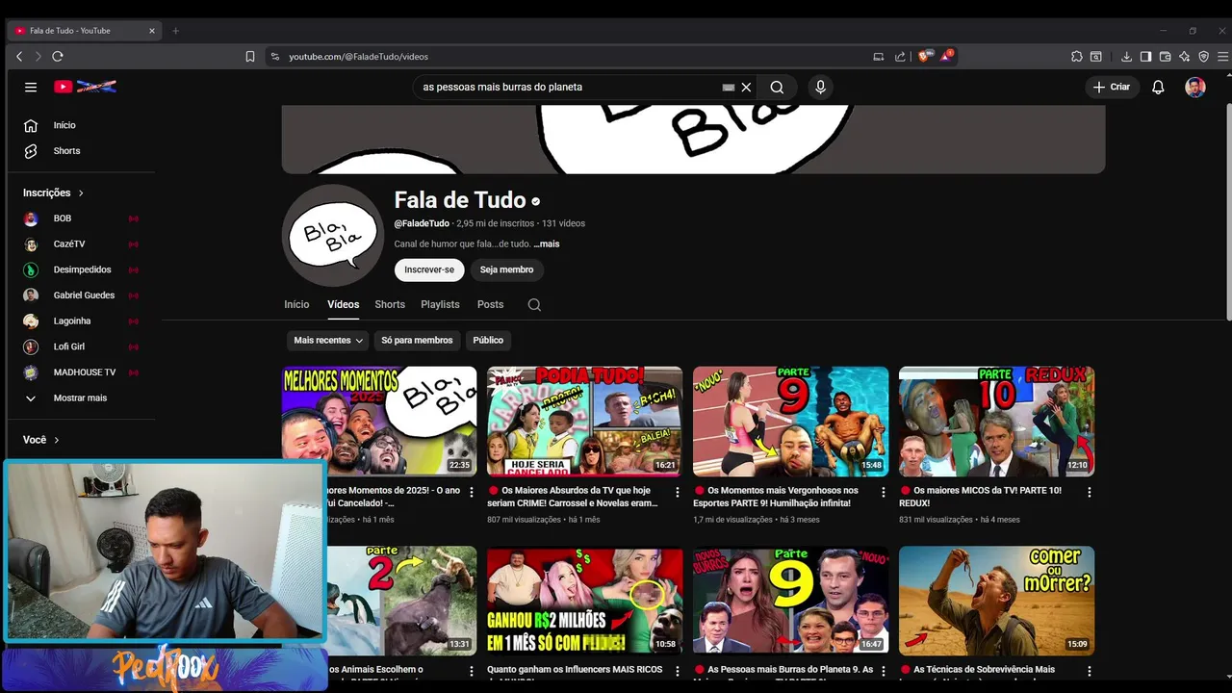Viewport: 1232px width, 693px height.
Task: Click the install app icon in address bar
Action: click(878, 57)
